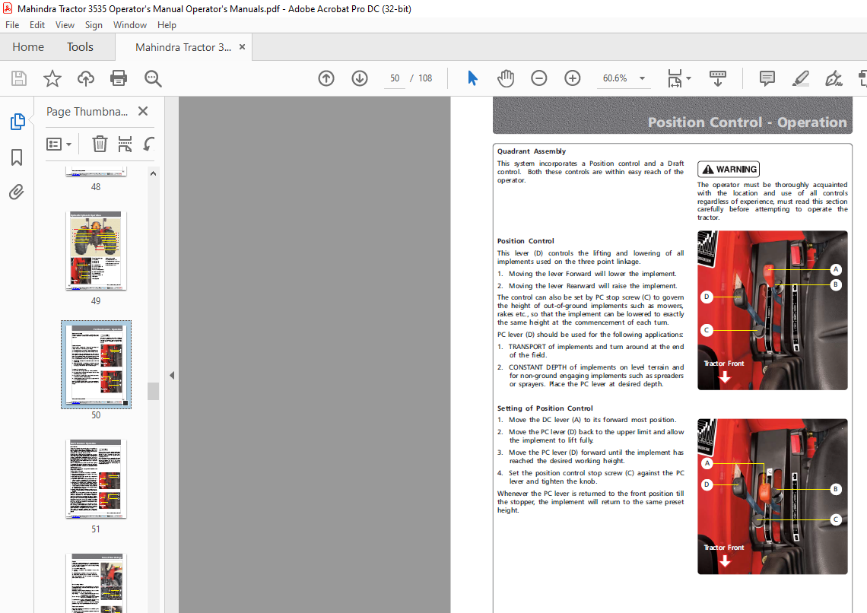Click the fit page width icon
Screen dimensions: 867x613
[x=675, y=78]
